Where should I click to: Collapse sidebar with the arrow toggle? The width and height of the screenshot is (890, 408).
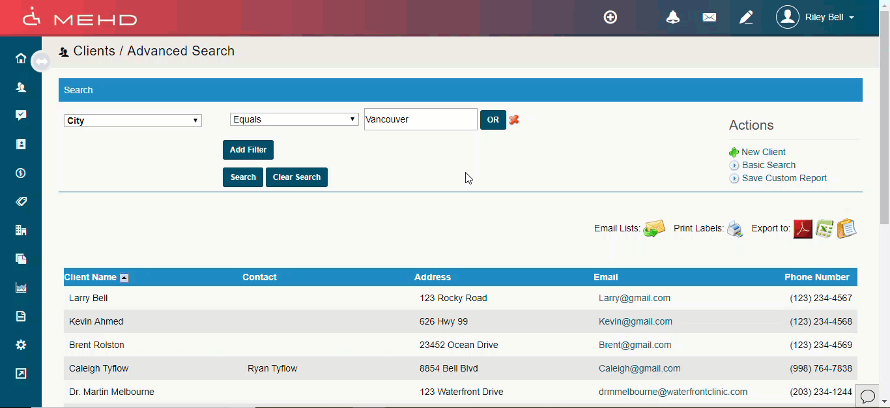pyautogui.click(x=41, y=62)
